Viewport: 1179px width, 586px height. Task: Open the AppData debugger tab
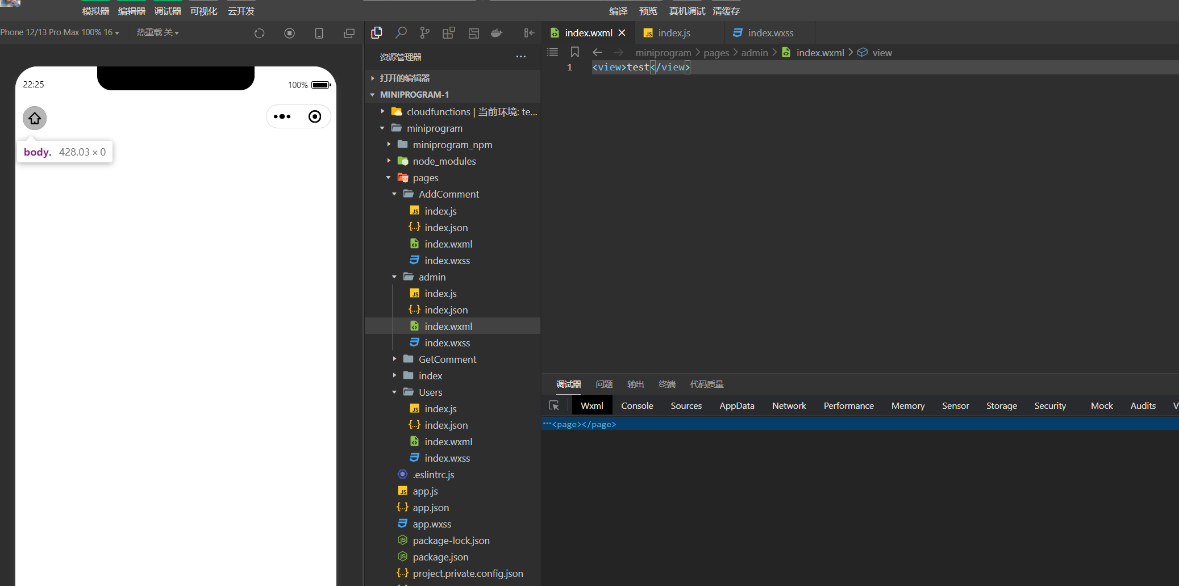point(737,405)
